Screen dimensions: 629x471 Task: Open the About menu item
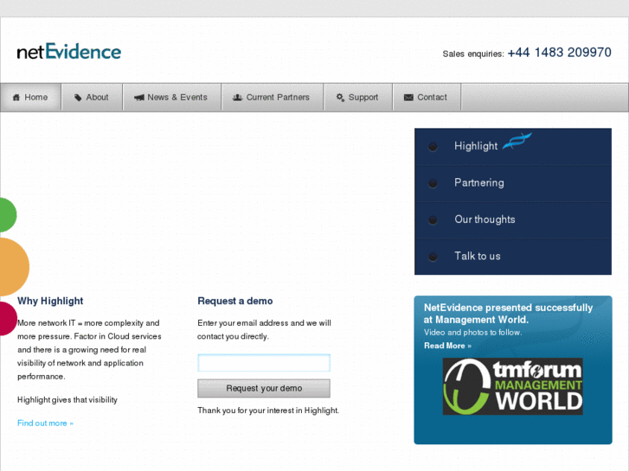tap(92, 97)
